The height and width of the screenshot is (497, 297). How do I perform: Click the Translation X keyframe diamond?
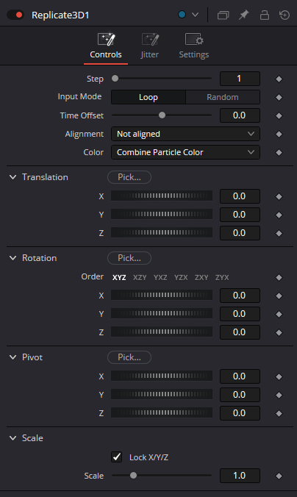click(279, 196)
